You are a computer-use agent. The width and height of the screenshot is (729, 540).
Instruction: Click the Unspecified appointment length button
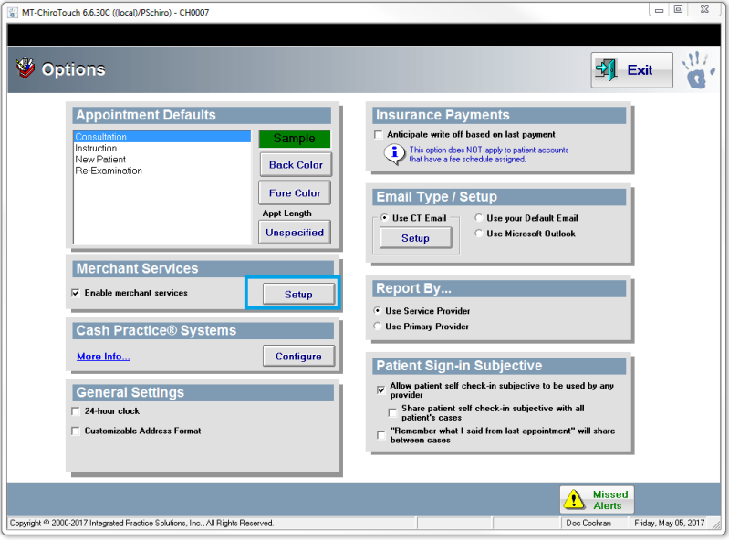(x=294, y=233)
